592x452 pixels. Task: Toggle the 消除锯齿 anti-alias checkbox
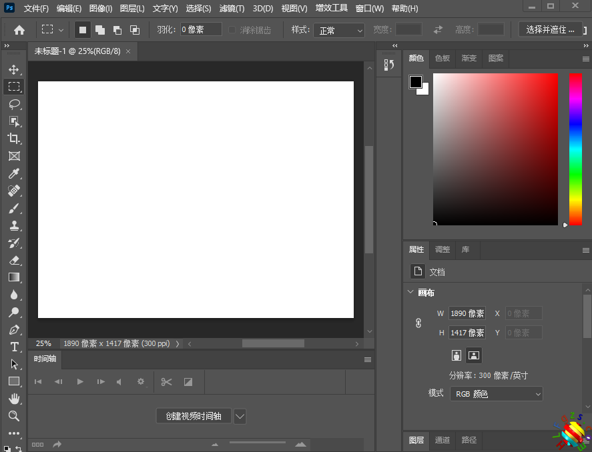click(232, 29)
